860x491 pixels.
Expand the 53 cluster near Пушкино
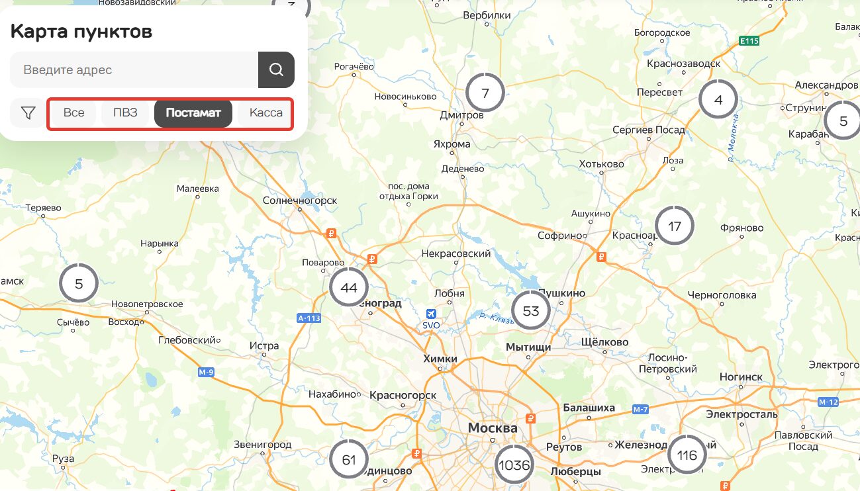click(531, 310)
